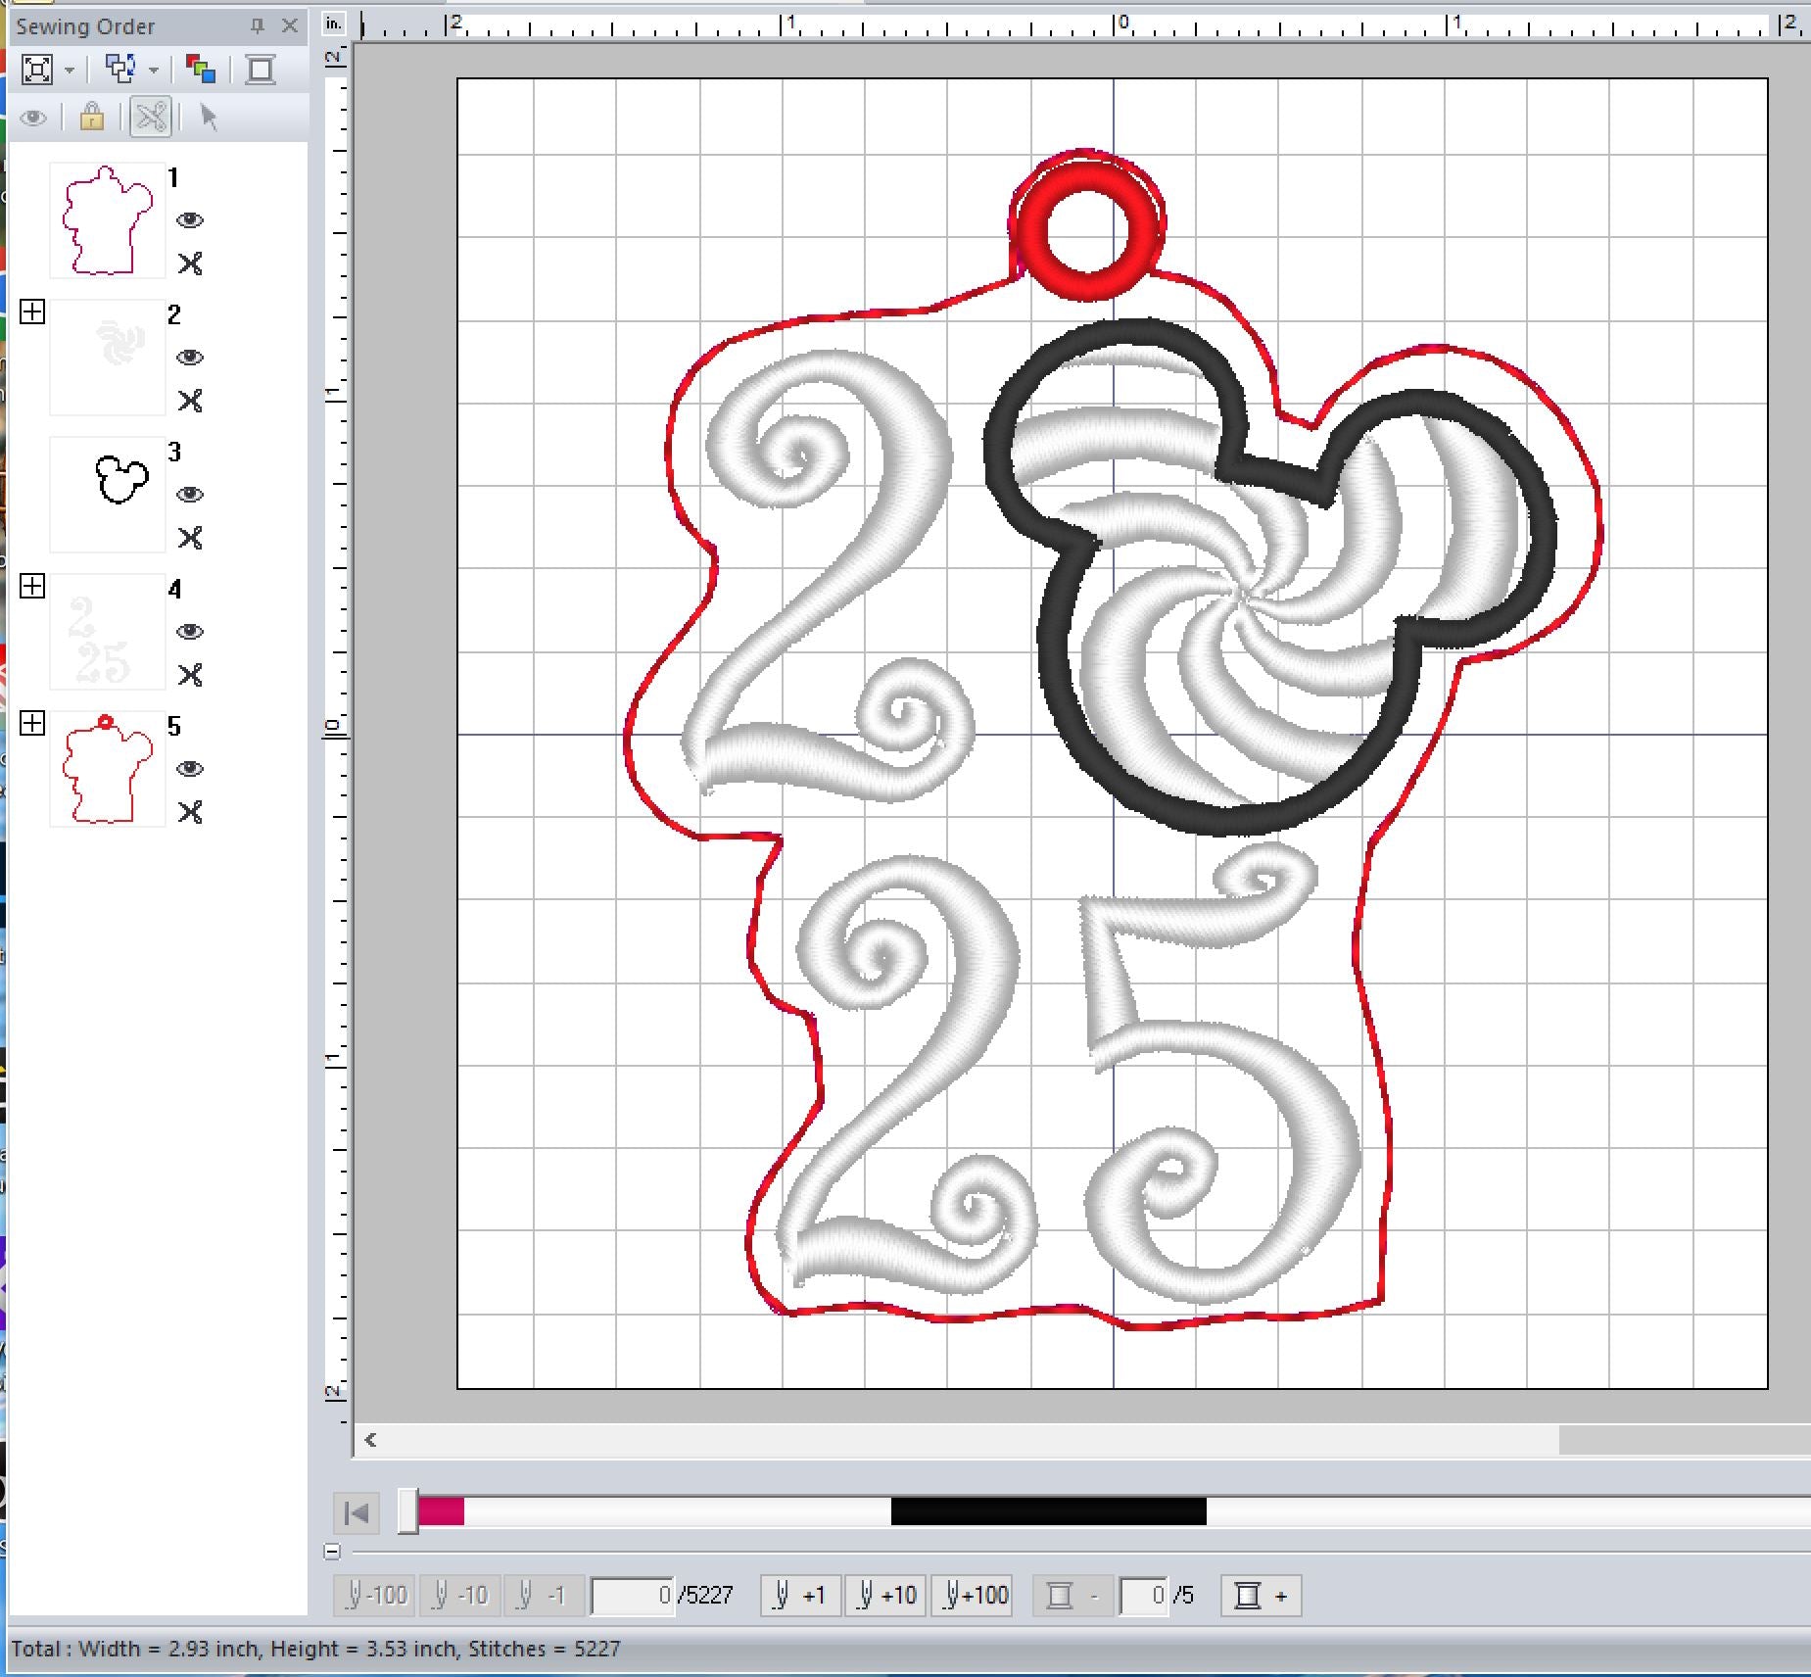Expand sewing order group 4

tap(32, 587)
